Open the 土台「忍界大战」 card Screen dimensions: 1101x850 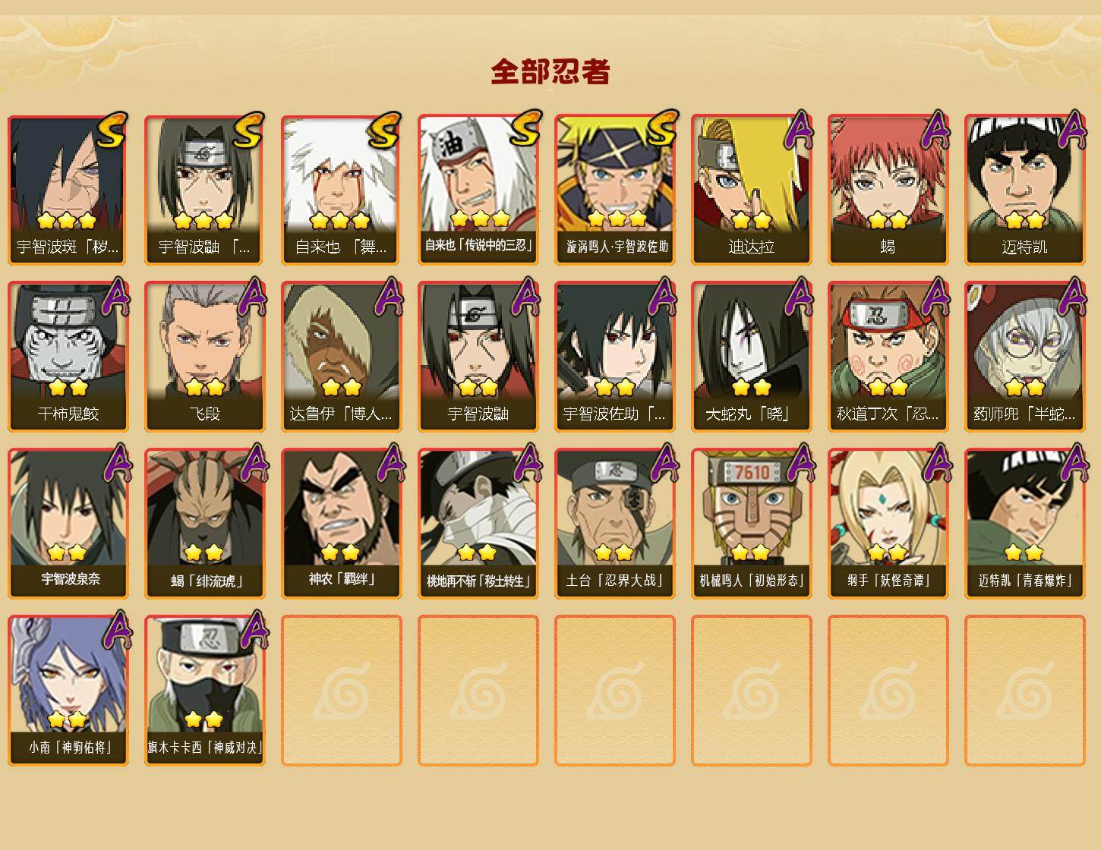click(x=615, y=524)
